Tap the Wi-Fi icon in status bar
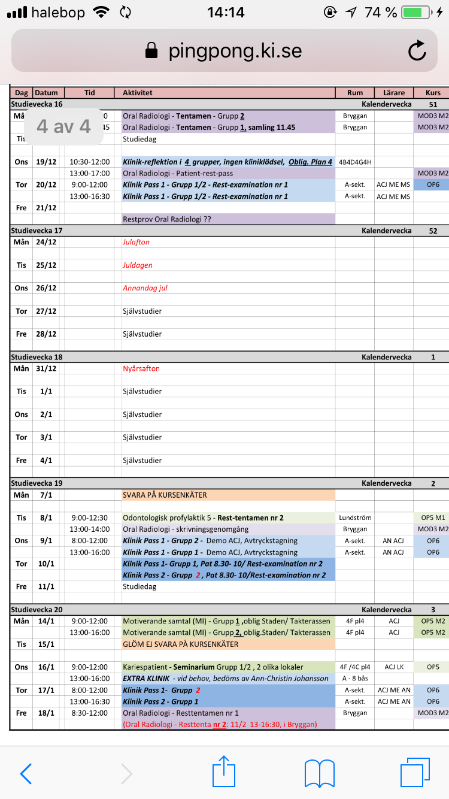Image resolution: width=449 pixels, height=799 pixels. 102,12
